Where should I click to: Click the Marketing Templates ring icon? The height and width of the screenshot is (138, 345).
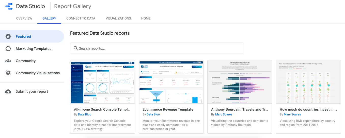pos(8,49)
